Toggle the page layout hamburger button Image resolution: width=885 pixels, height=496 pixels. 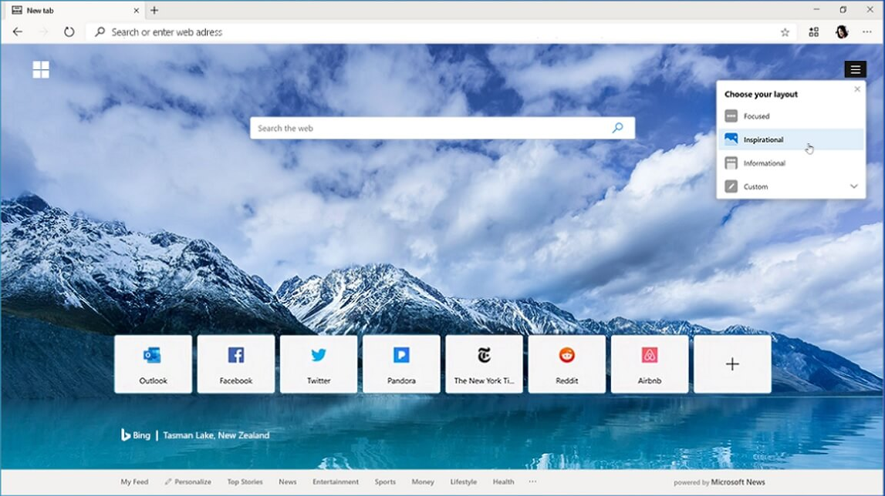[855, 69]
